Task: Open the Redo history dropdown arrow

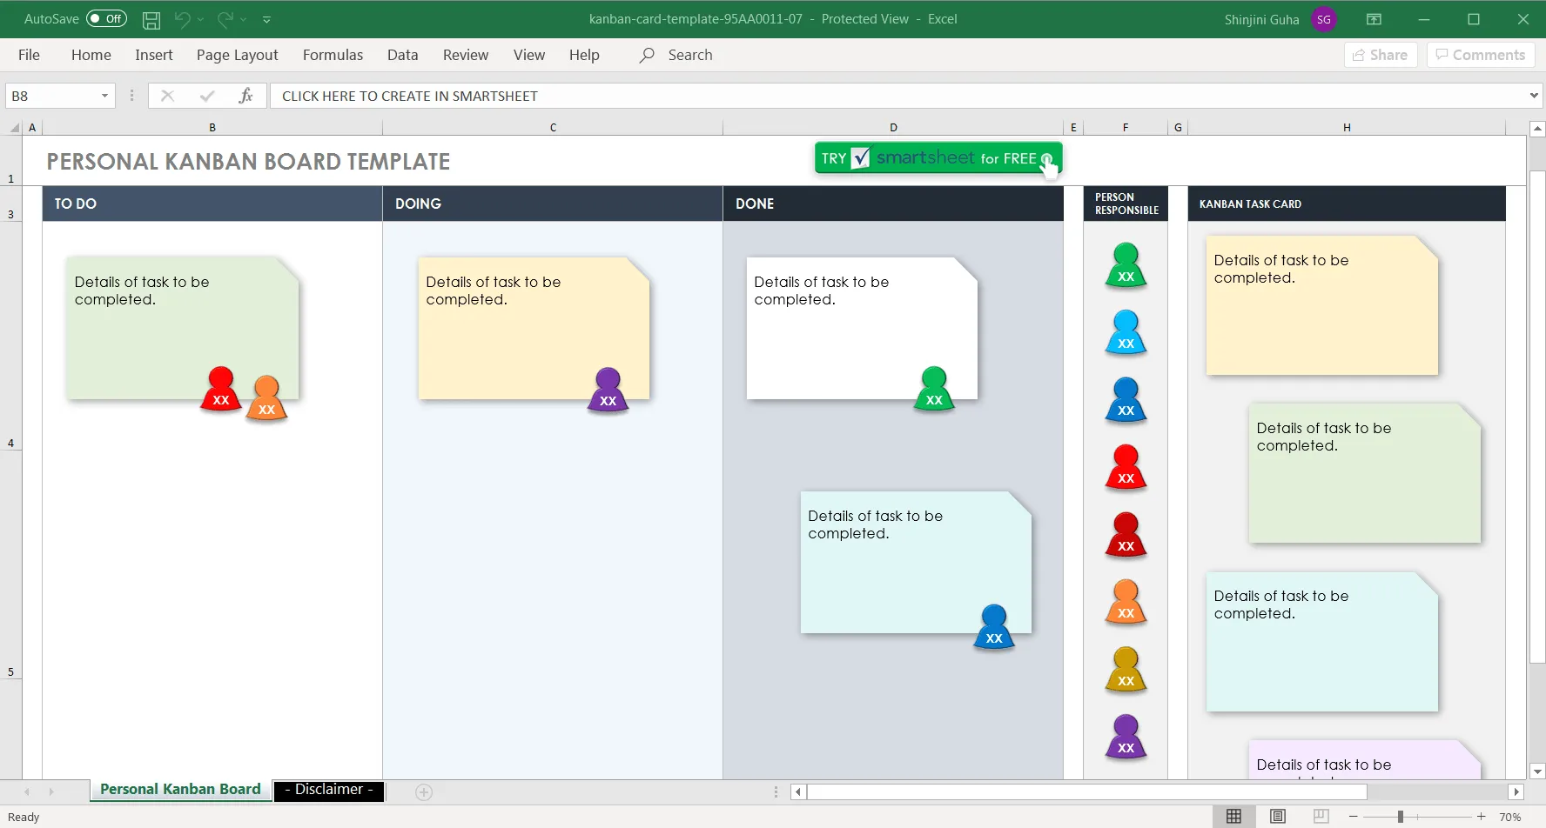Action: pos(244,19)
